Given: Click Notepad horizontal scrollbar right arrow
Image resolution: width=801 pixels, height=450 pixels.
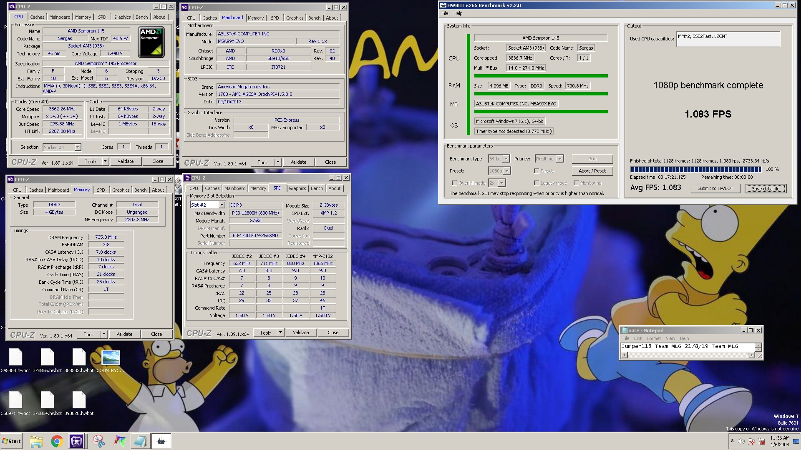Looking at the screenshot, I should (751, 355).
